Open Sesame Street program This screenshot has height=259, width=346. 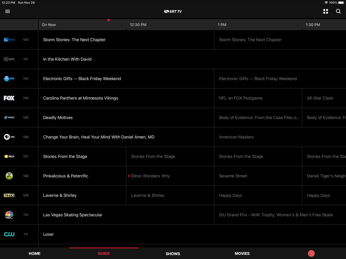(x=258, y=176)
